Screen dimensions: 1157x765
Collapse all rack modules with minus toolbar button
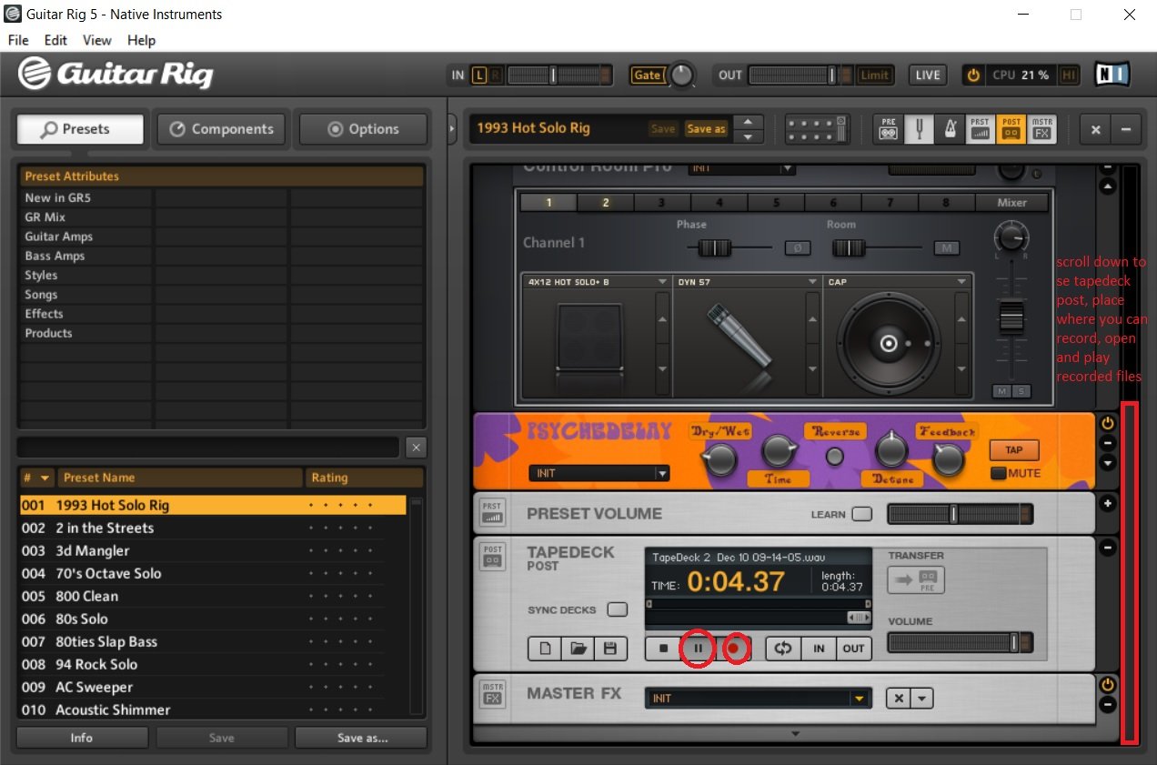pyautogui.click(x=1125, y=129)
